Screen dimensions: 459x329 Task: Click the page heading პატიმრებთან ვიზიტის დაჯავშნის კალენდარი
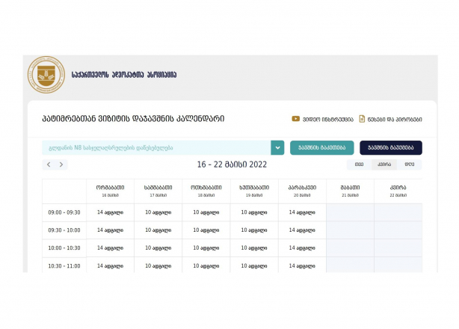pyautogui.click(x=133, y=119)
